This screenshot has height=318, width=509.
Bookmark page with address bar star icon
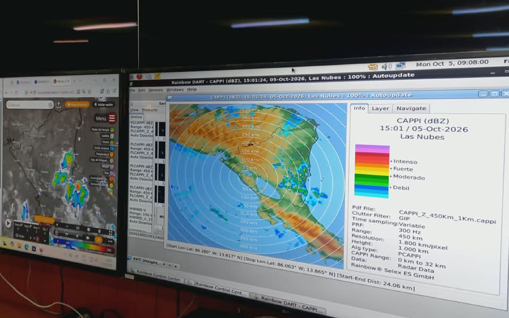click(89, 92)
